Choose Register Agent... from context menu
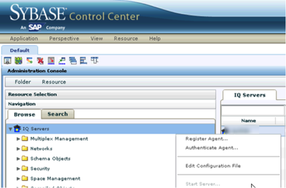 [206, 139]
